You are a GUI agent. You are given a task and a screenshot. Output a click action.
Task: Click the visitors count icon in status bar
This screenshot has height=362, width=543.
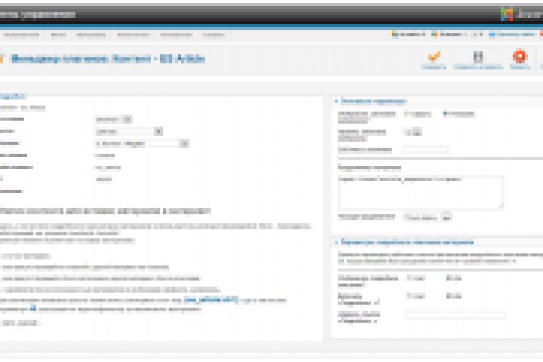click(394, 34)
